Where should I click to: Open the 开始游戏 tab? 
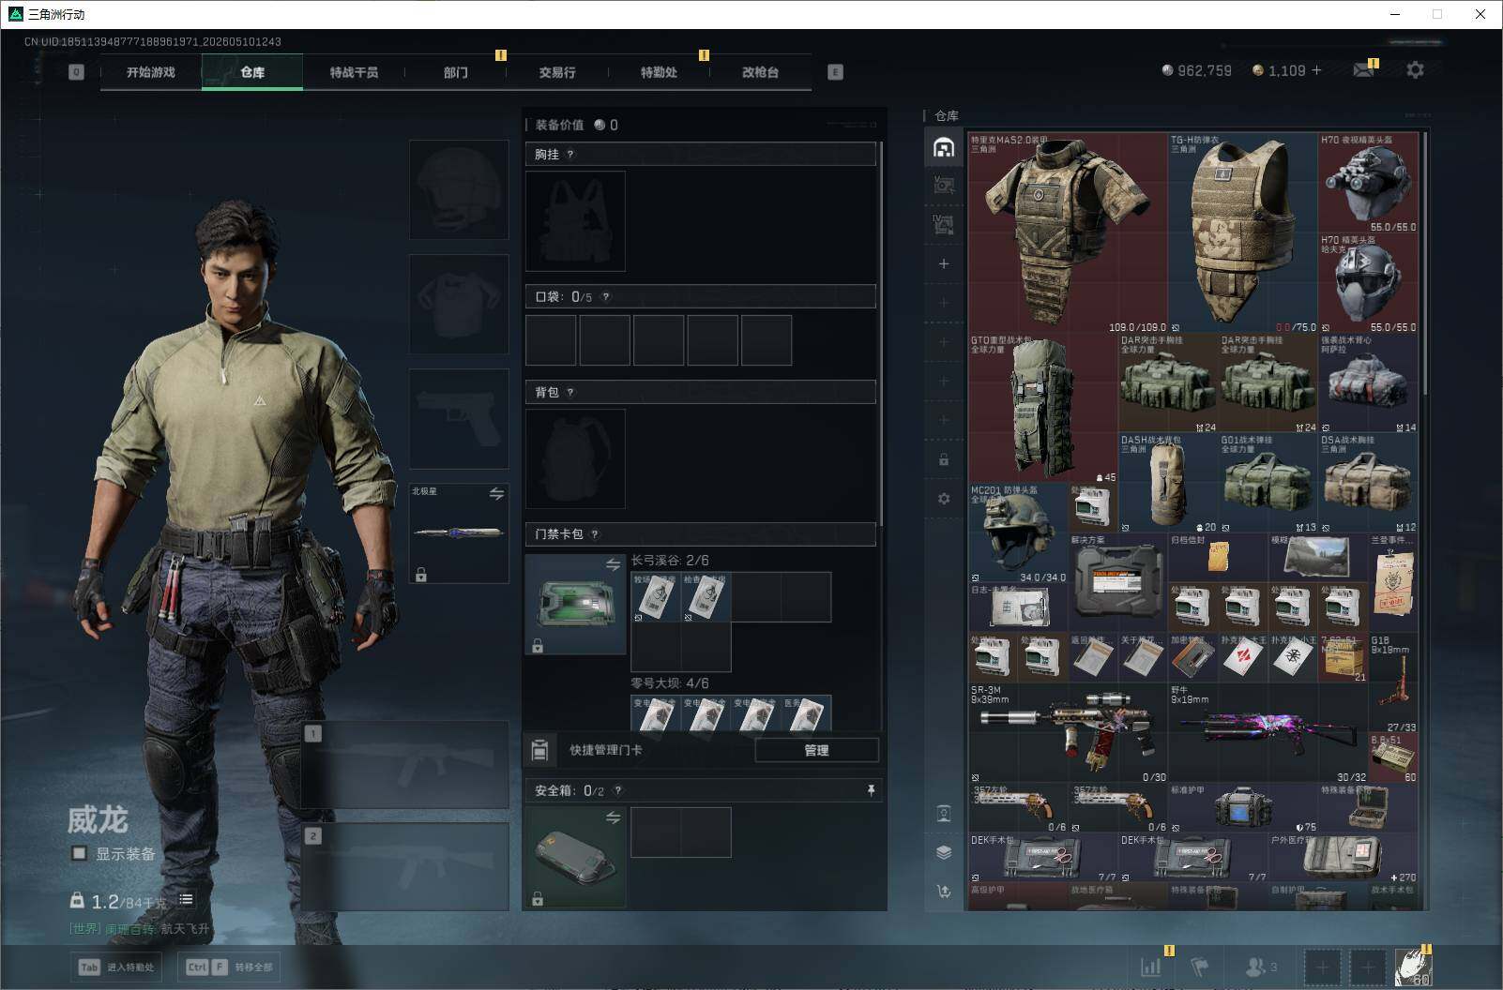[x=151, y=72]
